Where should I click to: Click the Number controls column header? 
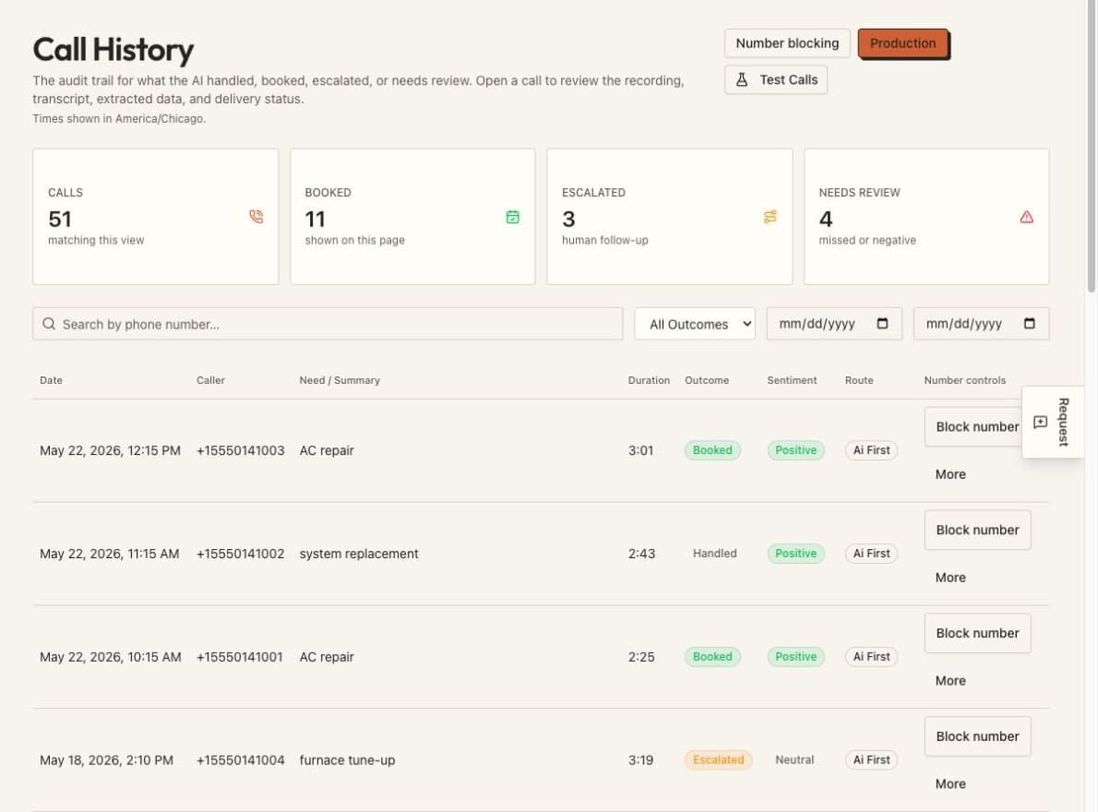pyautogui.click(x=965, y=380)
